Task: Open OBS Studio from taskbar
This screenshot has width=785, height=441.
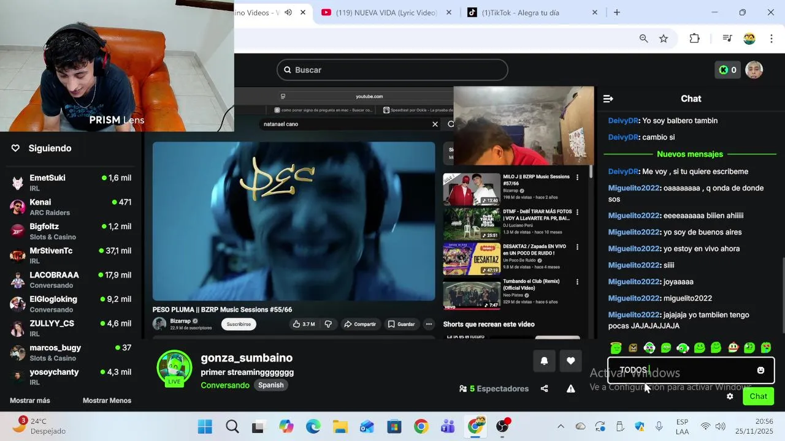Action: click(x=502, y=426)
